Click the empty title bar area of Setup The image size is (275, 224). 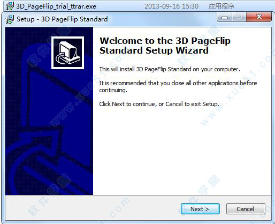[x=162, y=19]
